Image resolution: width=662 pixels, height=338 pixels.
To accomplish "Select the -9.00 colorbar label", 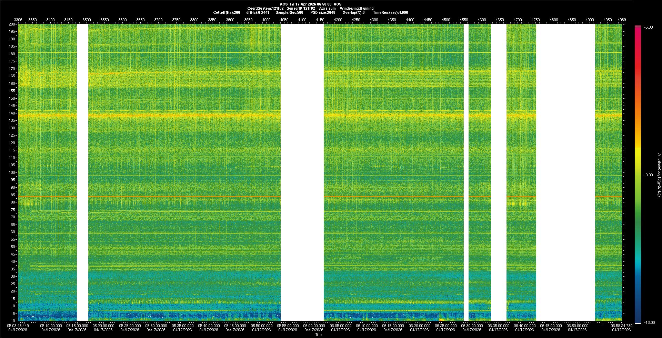I will pos(648,175).
